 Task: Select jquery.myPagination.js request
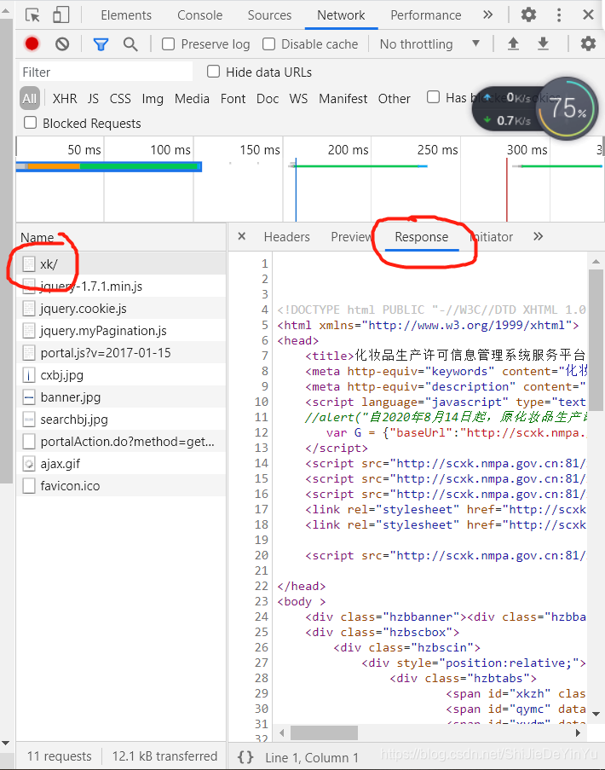[121, 331]
